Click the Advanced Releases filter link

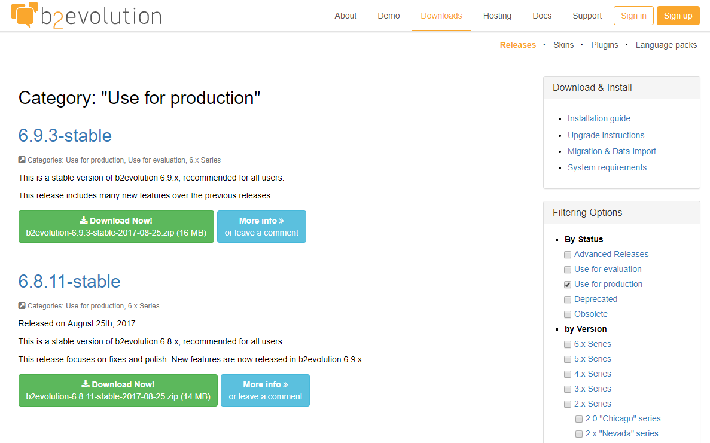[x=611, y=254]
